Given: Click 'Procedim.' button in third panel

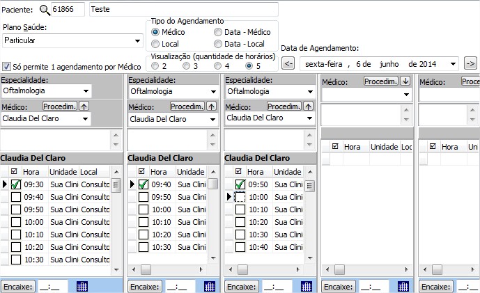Looking at the screenshot, I should [284, 106].
